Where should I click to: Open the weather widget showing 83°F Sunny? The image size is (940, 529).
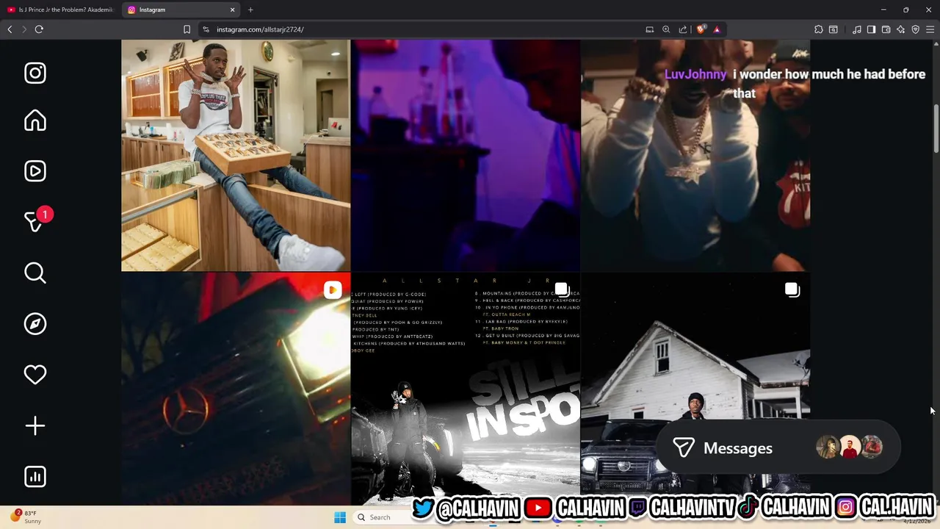click(x=26, y=517)
